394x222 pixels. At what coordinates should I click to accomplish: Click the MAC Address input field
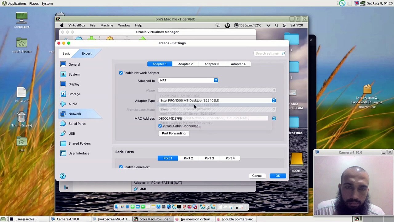[x=213, y=118]
